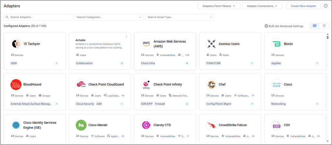Expand +5 asset types on CrowdStrike Falcon
Viewport: 332px width, 145px height.
[253, 136]
